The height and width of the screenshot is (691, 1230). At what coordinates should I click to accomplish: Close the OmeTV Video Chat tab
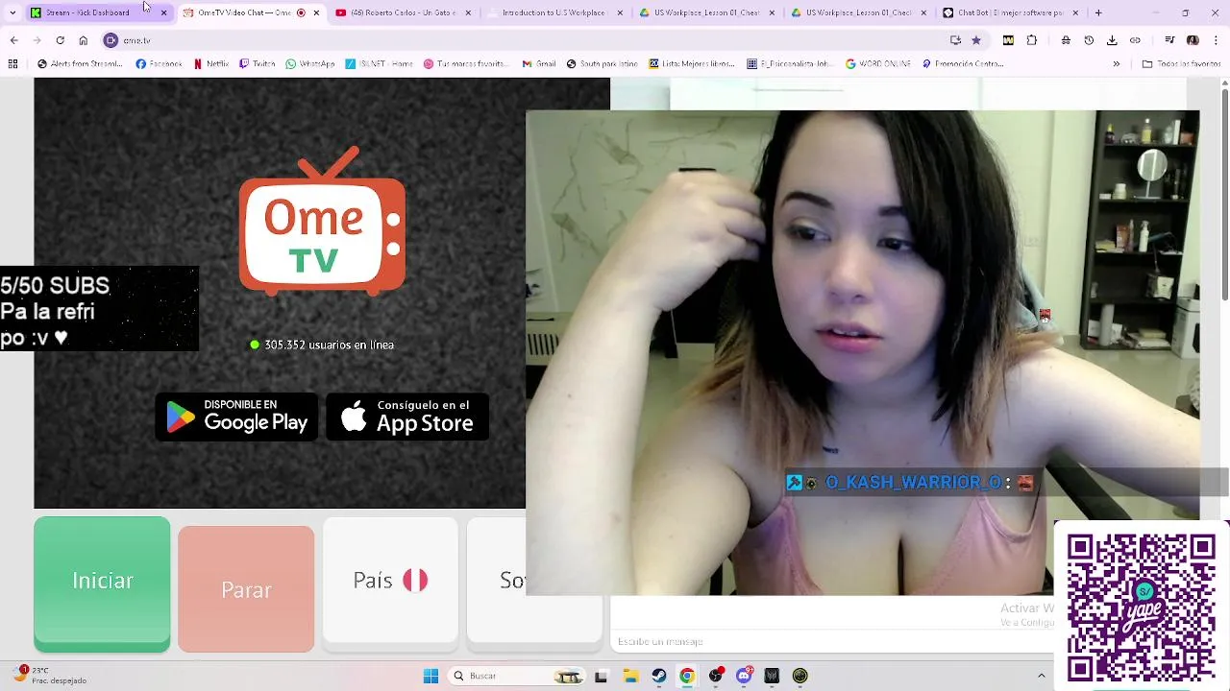click(x=316, y=12)
